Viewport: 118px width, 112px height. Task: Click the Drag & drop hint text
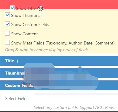click(x=47, y=50)
